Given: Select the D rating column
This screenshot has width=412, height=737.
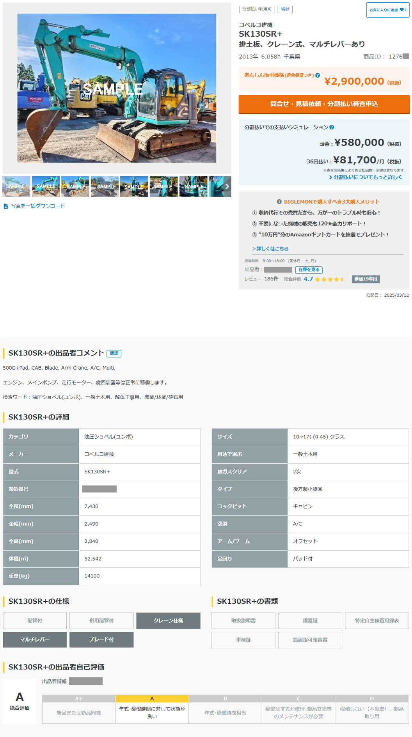Looking at the screenshot, I should pyautogui.click(x=372, y=709).
